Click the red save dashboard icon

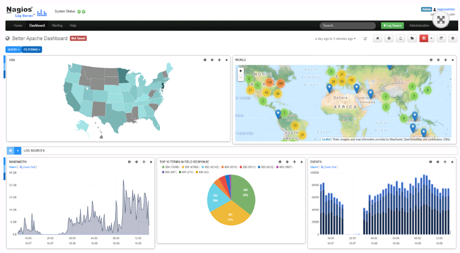pyautogui.click(x=423, y=38)
